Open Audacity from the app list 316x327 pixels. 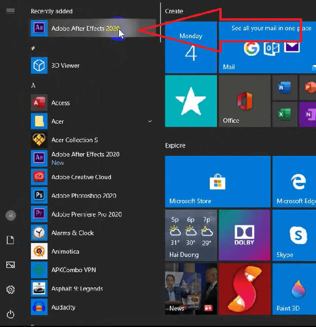pos(63,307)
